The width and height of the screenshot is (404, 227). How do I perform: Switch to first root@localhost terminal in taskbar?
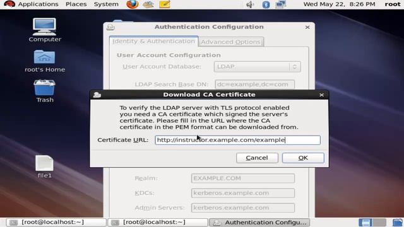[56, 223]
